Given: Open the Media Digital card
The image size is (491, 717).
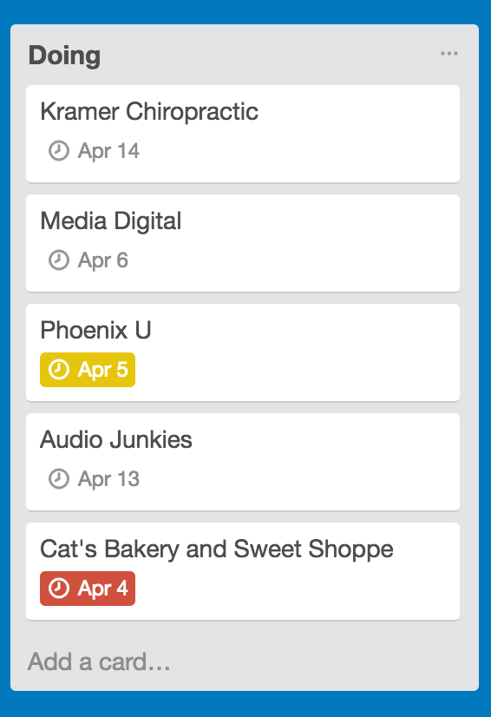Looking at the screenshot, I should click(x=243, y=243).
